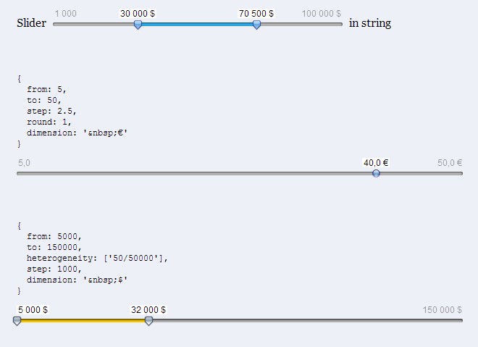
Task: Click the 150 000 $ maximum label
Action: [x=443, y=309]
